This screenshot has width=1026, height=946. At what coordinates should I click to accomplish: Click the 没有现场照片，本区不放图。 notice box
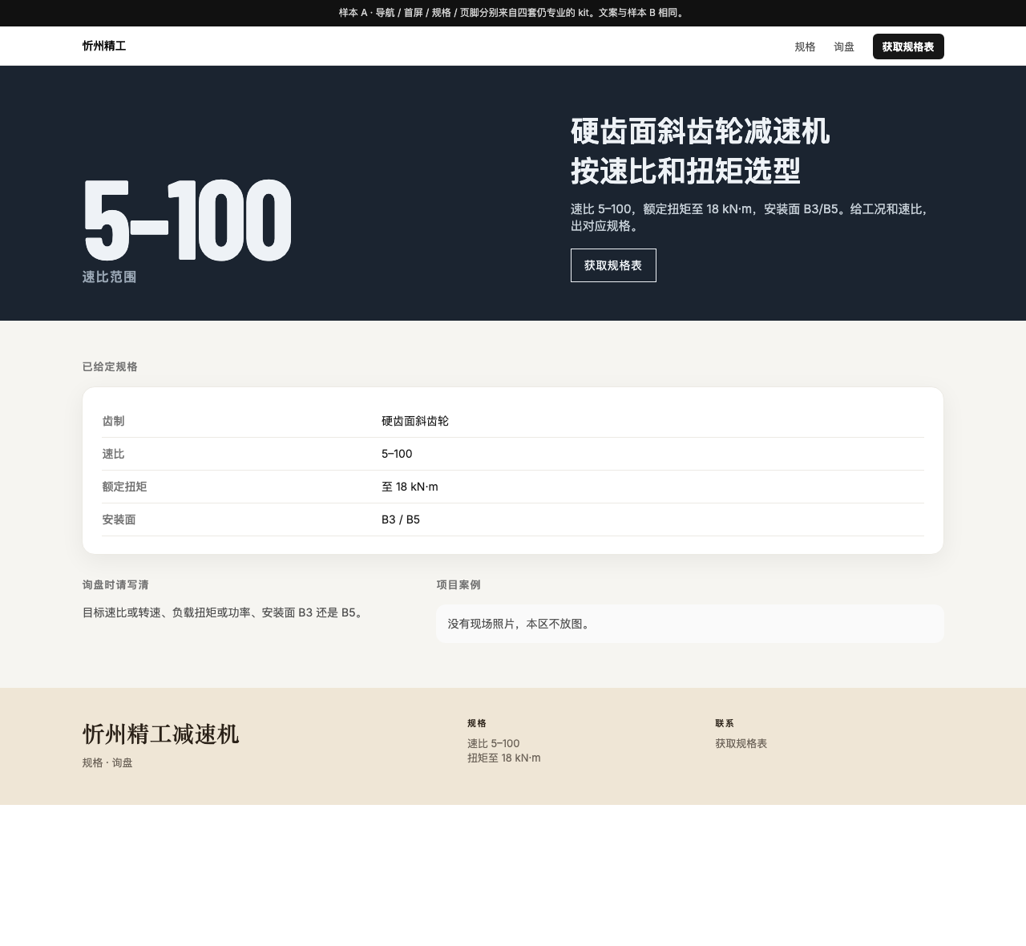click(x=690, y=624)
